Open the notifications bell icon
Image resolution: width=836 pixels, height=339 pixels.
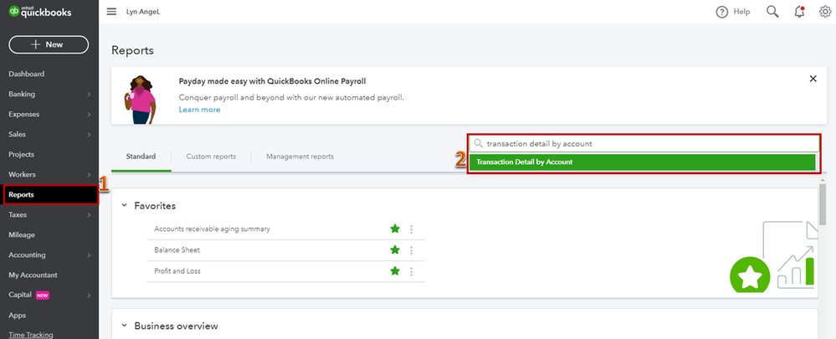[799, 12]
